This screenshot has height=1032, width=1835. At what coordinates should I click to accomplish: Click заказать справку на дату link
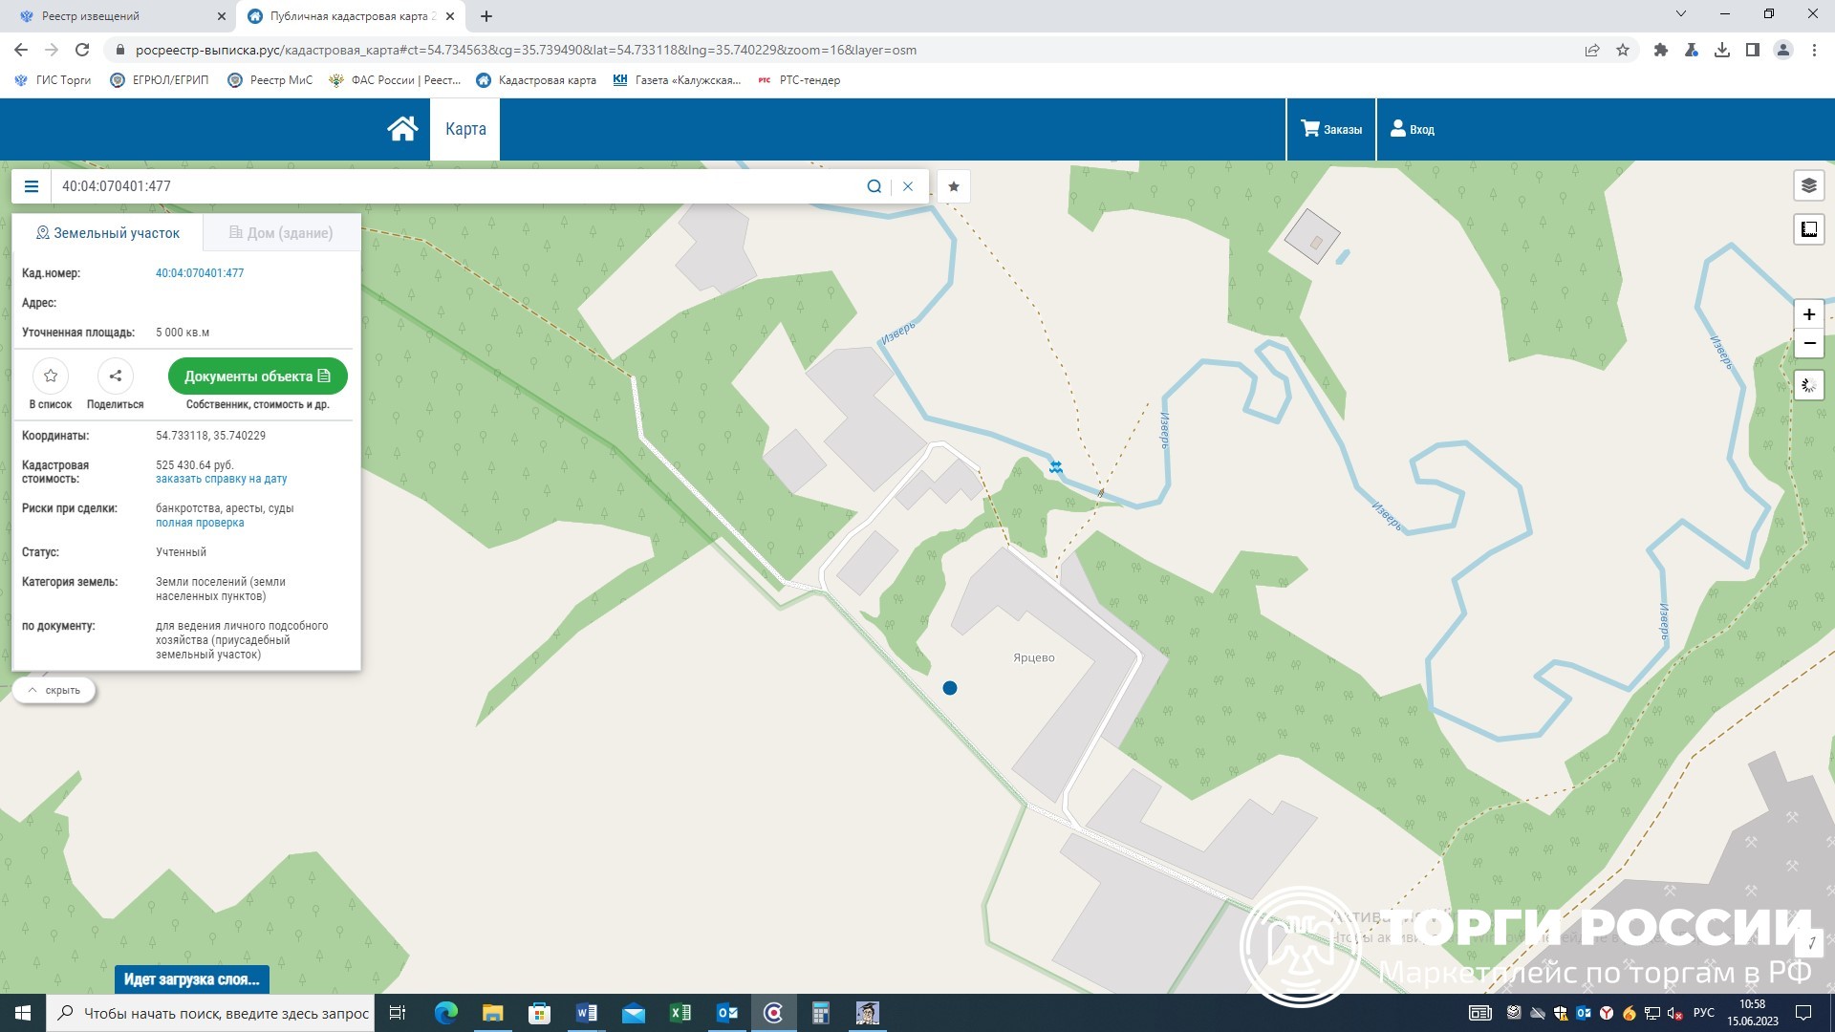(221, 479)
